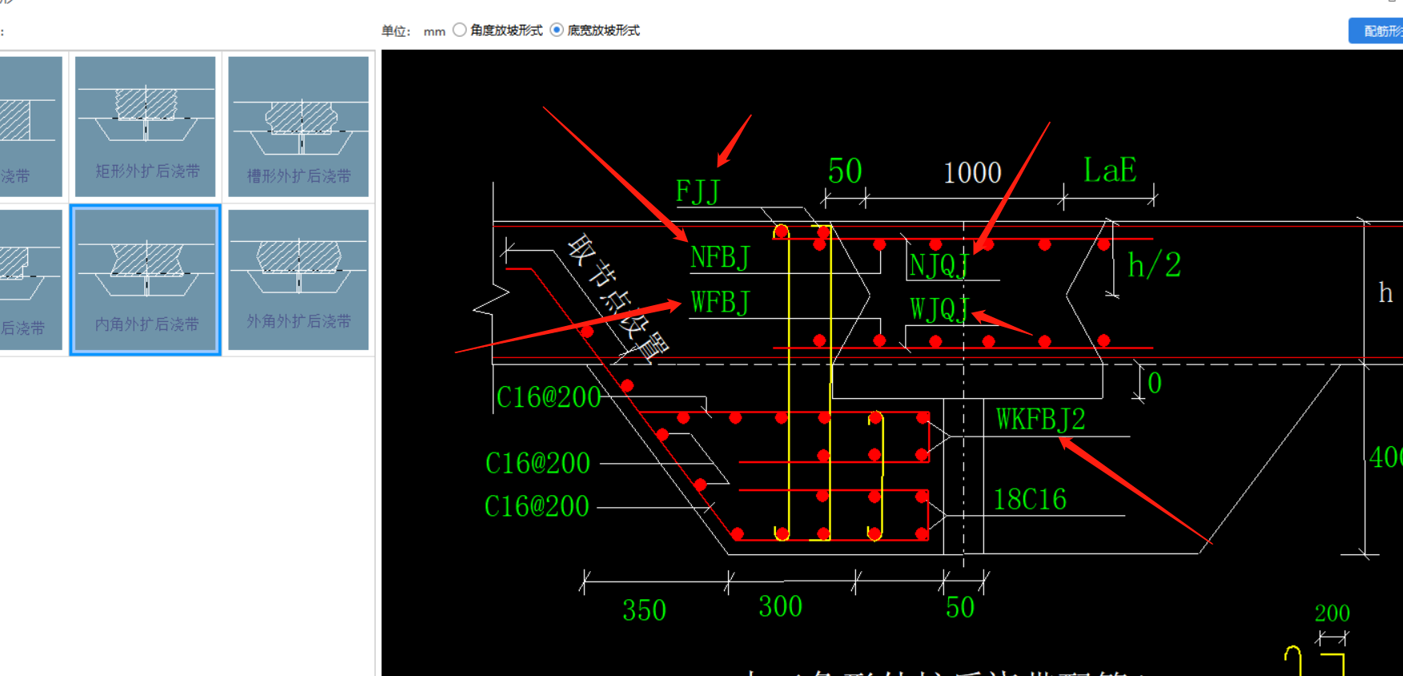Edit the lowest C16@200 rebar value

(537, 506)
